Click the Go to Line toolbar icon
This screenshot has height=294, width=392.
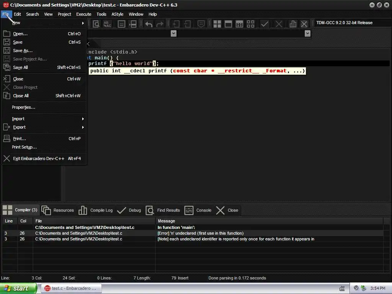(x=121, y=24)
